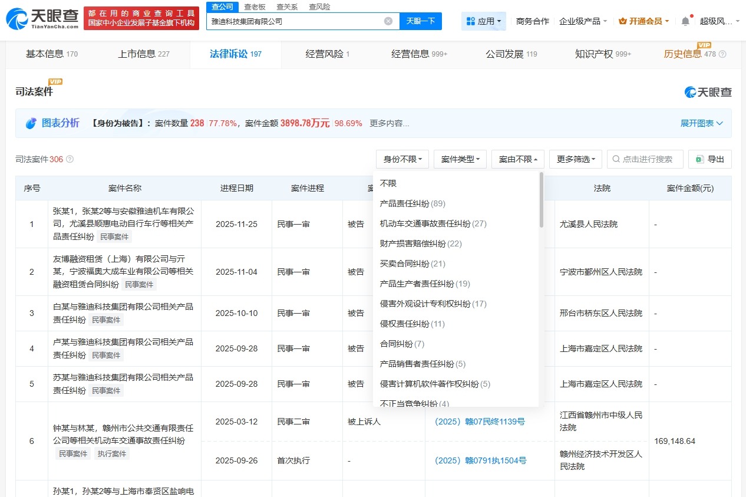Open the 更多筛选 dropdown
This screenshot has height=497, width=746.
point(575,159)
